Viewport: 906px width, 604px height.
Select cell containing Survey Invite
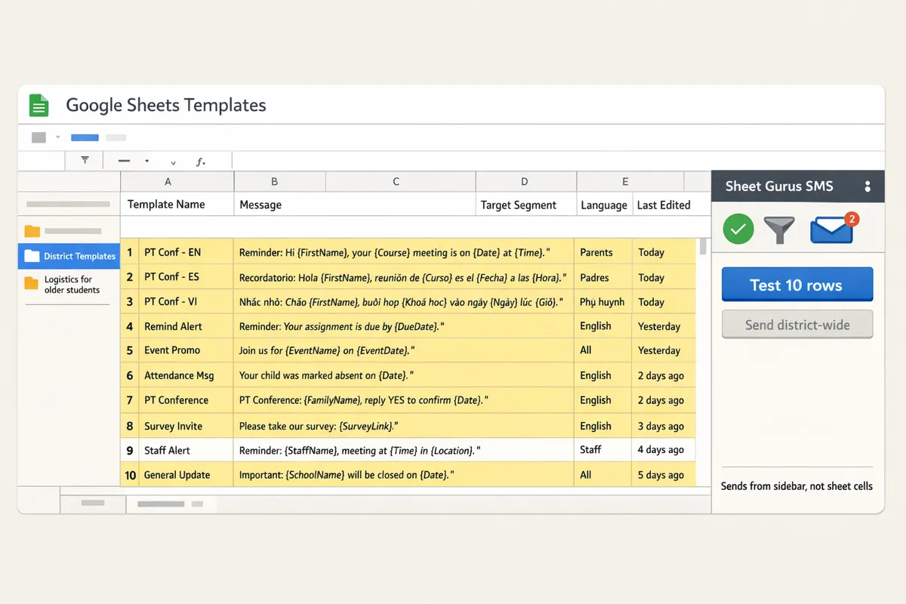[173, 425]
